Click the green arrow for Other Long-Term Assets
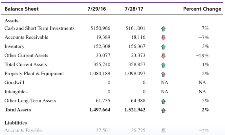The image size is (225, 135). 163,101
